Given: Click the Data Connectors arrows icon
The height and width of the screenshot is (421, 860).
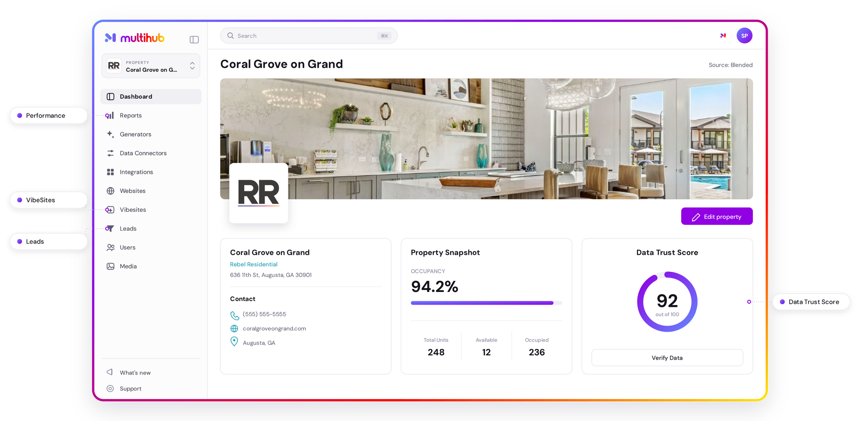Looking at the screenshot, I should 110,153.
